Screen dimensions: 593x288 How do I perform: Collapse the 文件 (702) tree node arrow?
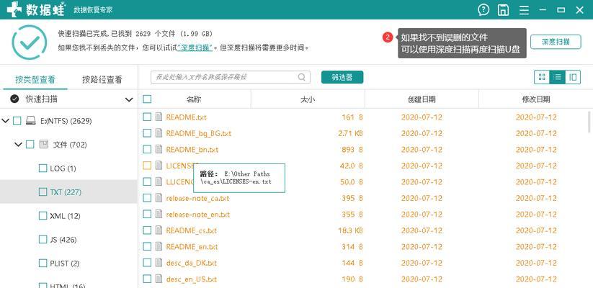[x=18, y=145]
